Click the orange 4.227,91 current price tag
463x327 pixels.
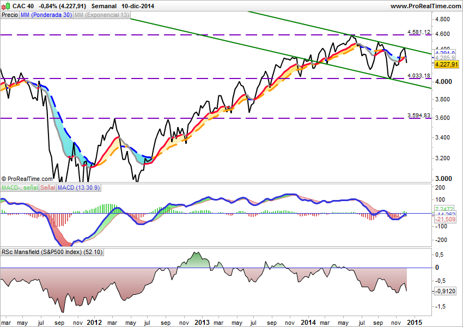[x=446, y=64]
